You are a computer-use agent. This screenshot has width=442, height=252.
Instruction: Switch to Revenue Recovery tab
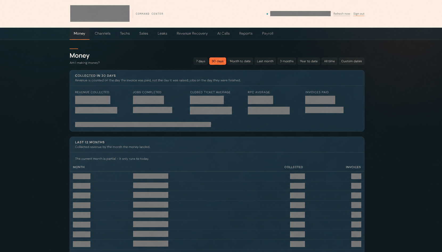[192, 33]
